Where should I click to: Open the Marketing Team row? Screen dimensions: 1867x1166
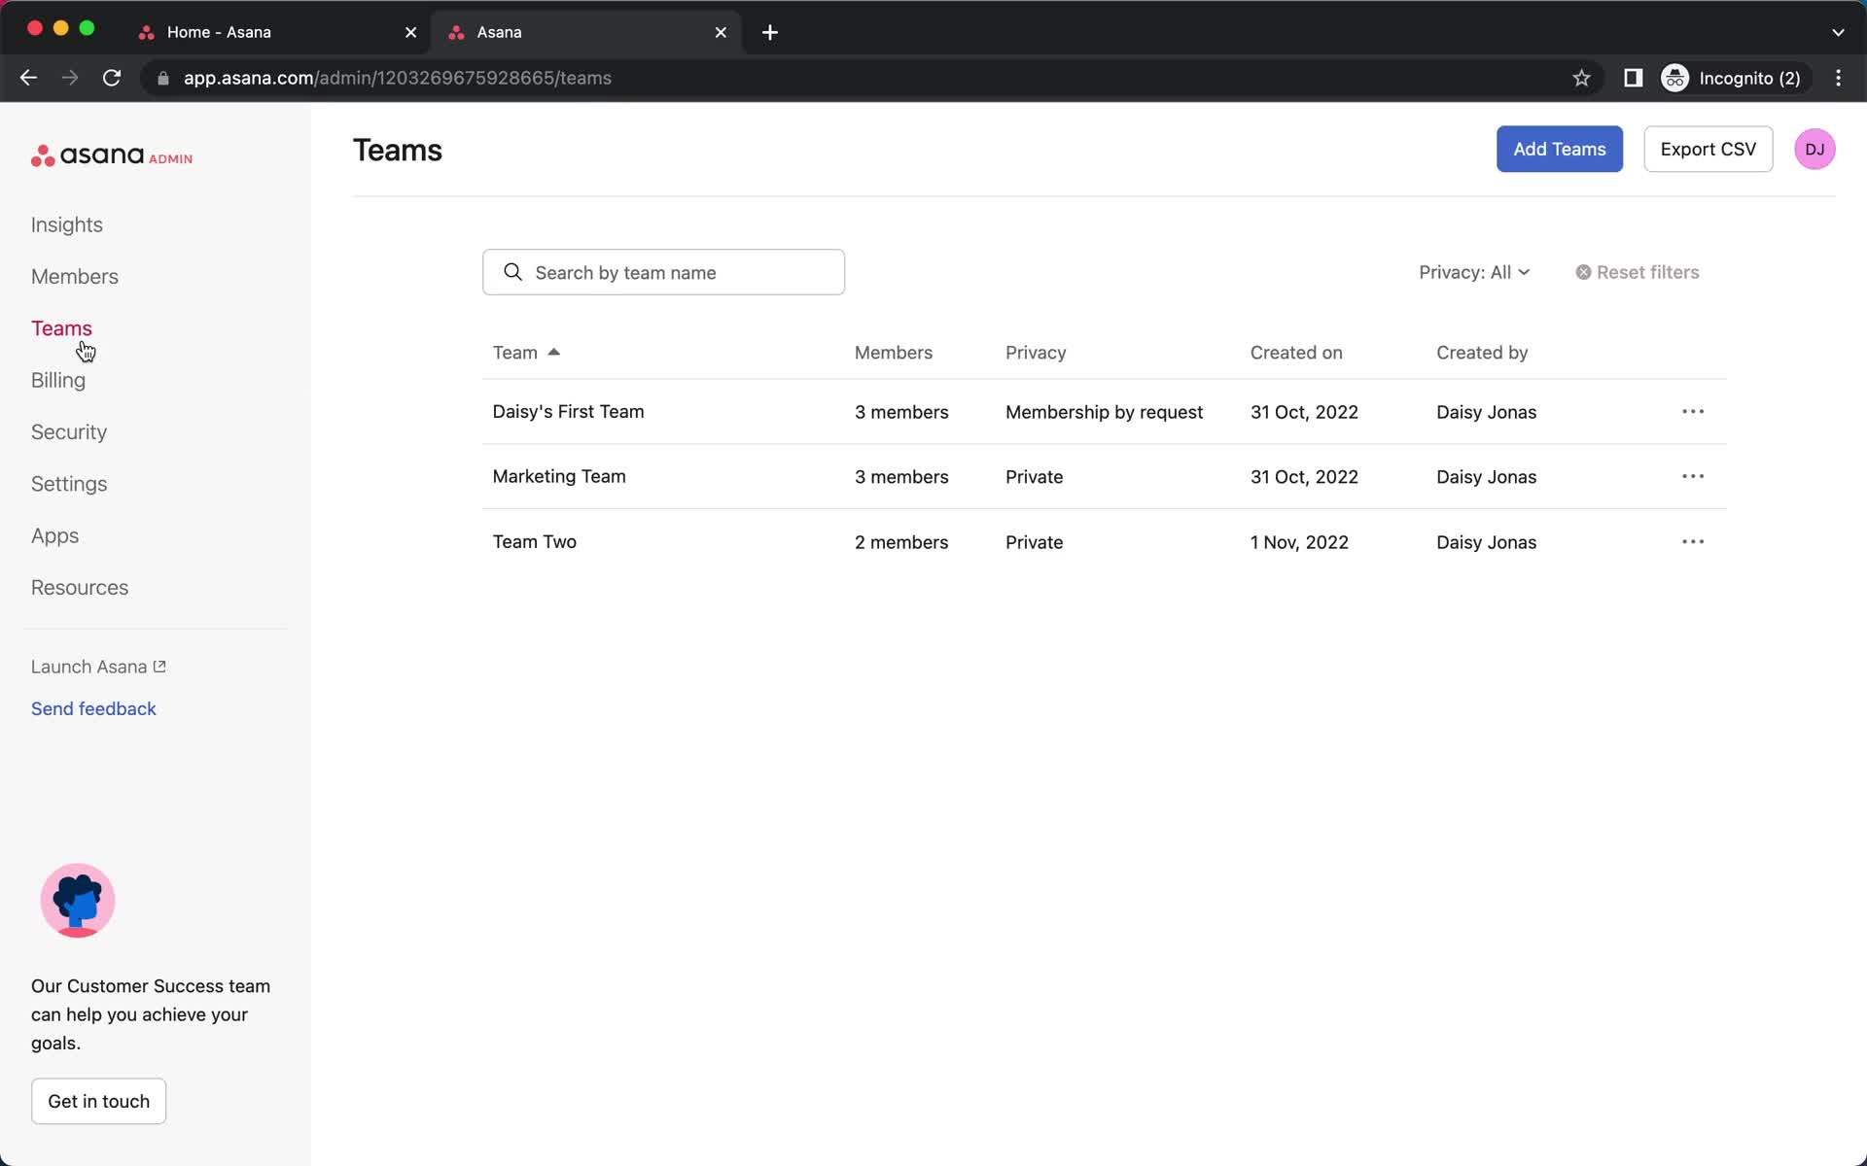click(1104, 477)
